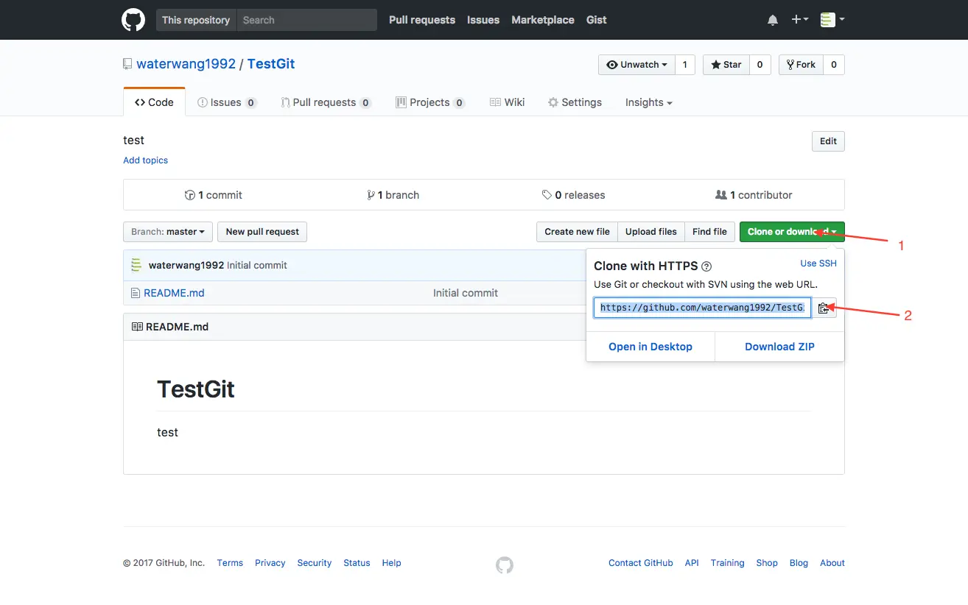Click Create new file button

coord(577,232)
